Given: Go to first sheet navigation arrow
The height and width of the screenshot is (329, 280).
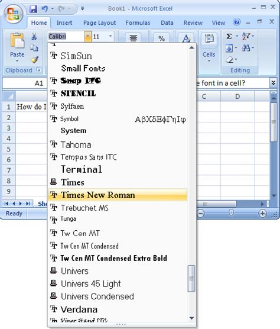Looking at the screenshot, I should click(x=6, y=204).
